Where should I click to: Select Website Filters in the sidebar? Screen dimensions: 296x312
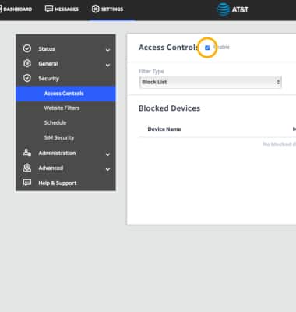62,108
